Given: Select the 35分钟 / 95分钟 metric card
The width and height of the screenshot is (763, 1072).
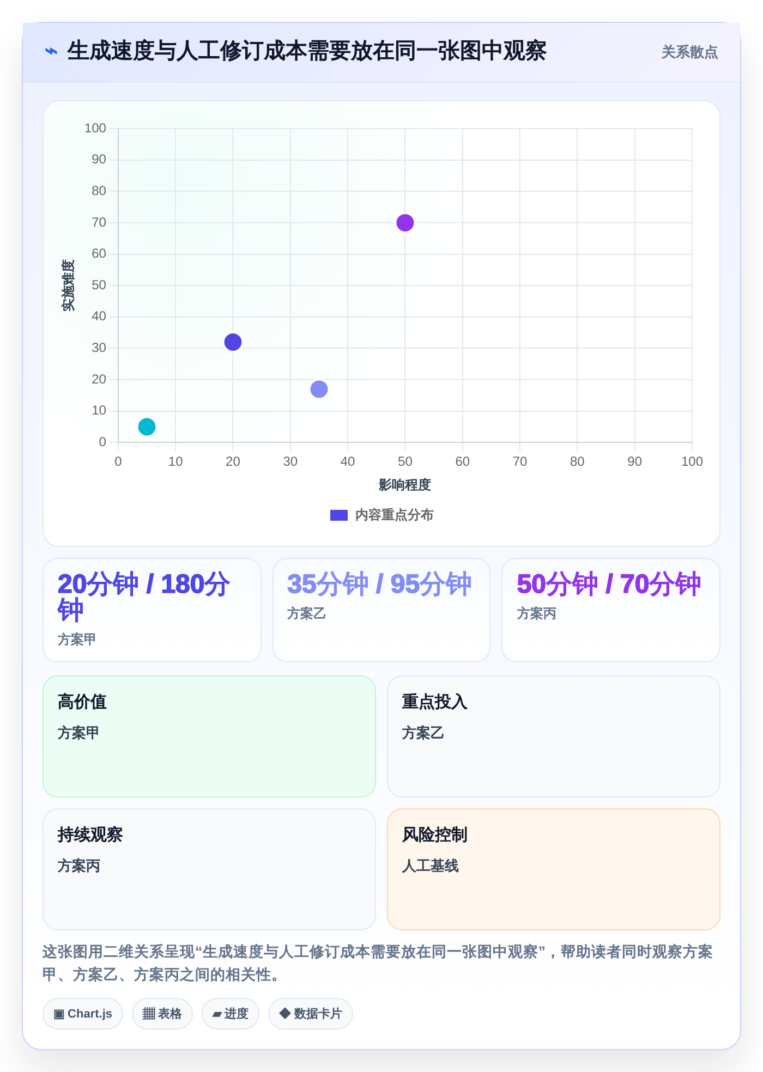Looking at the screenshot, I should pyautogui.click(x=381, y=610).
